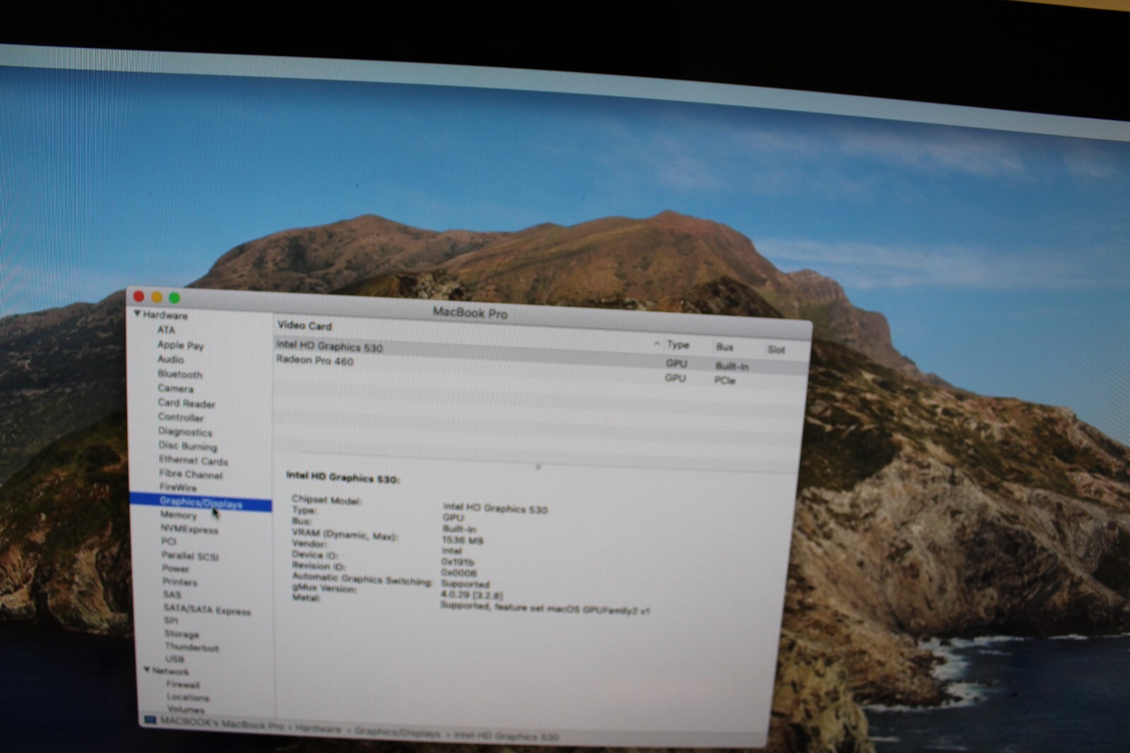
Task: Click the 'Automatic Graphics Switching:' label
Action: tap(362, 579)
